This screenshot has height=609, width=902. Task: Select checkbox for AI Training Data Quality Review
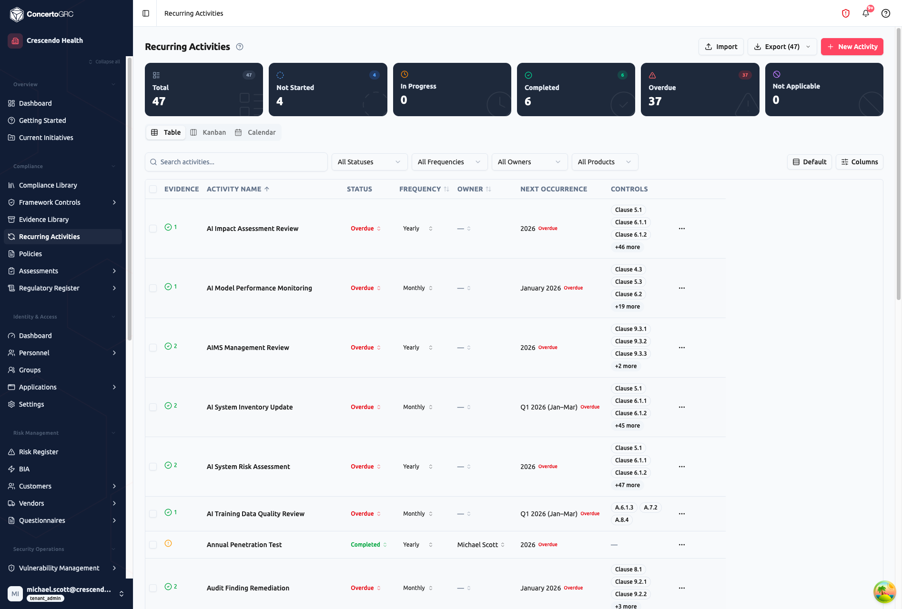click(x=153, y=514)
